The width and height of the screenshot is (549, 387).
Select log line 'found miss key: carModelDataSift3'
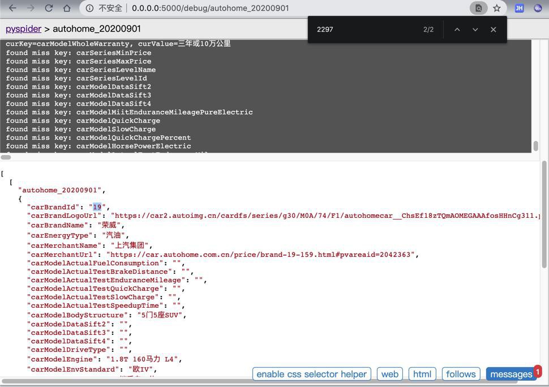(79, 95)
